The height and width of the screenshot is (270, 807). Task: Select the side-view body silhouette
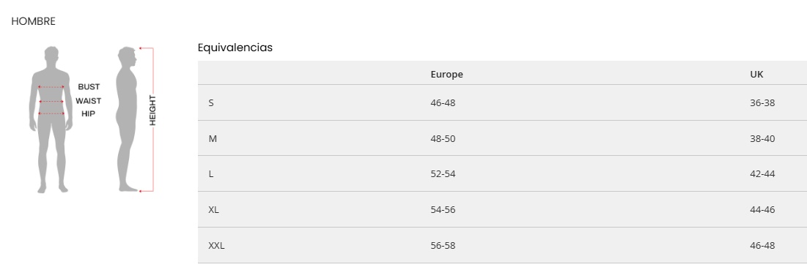pos(127,119)
